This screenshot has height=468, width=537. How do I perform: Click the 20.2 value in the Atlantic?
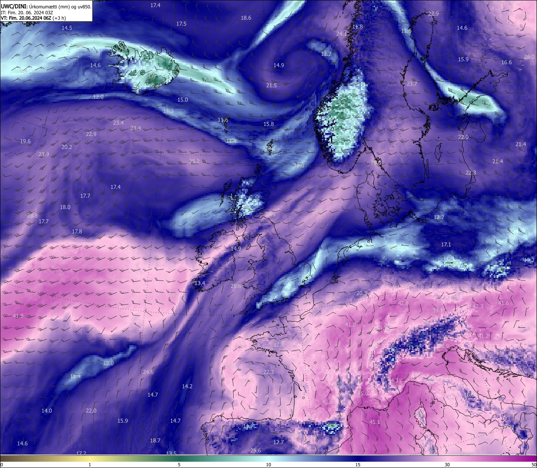coord(67,147)
